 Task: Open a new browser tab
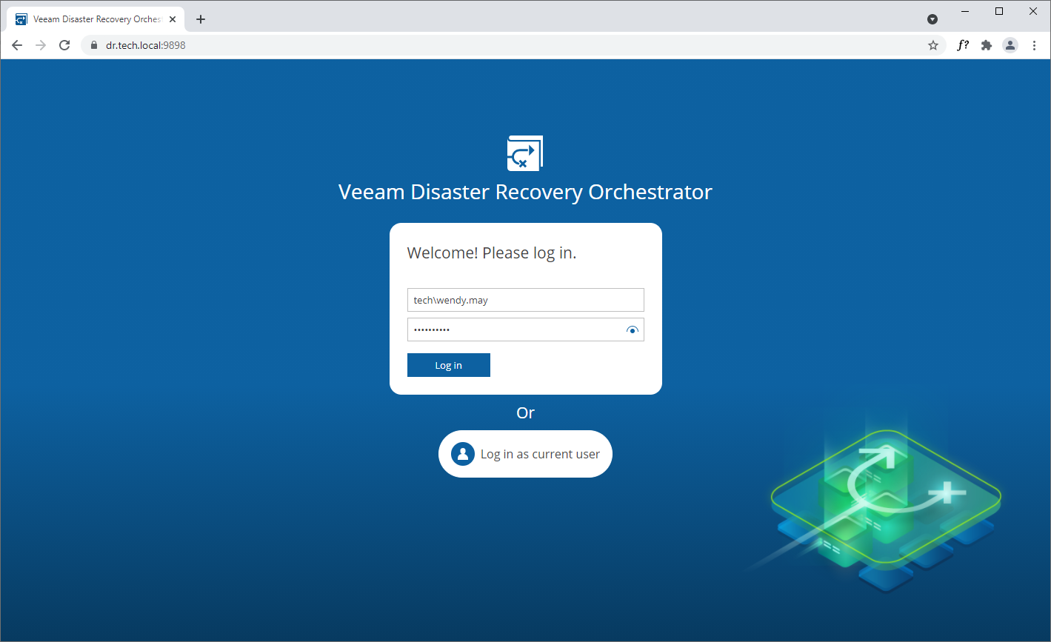(200, 19)
